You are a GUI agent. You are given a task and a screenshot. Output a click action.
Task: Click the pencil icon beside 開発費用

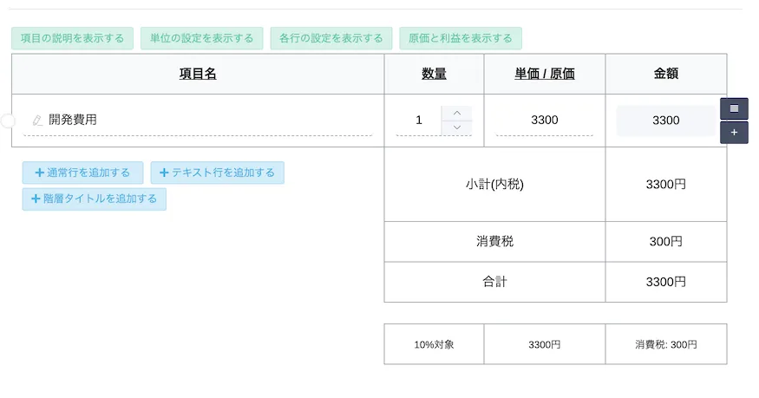pos(37,121)
